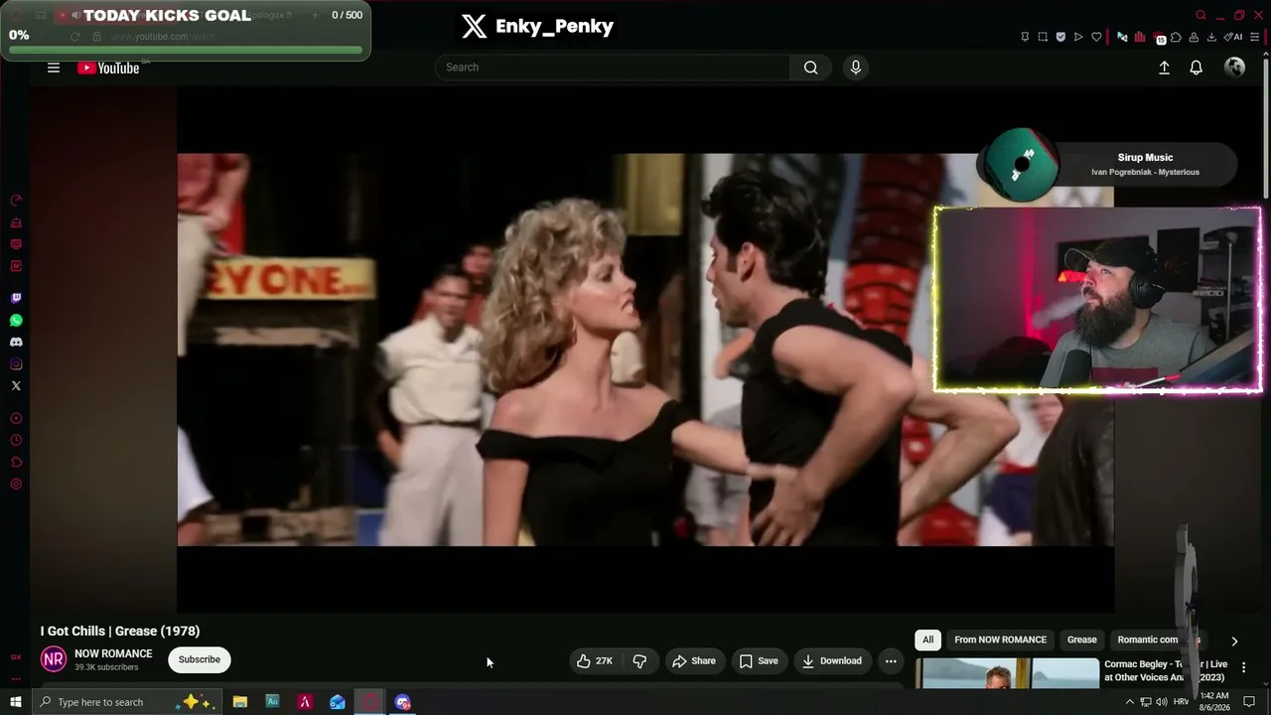
Task: Click the YouTube search field
Action: click(x=613, y=68)
